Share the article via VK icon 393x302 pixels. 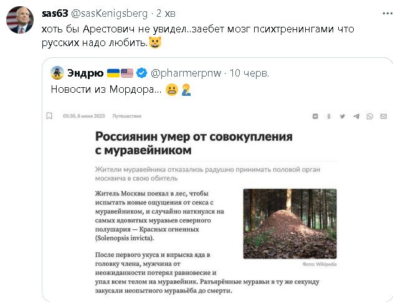[315, 116]
